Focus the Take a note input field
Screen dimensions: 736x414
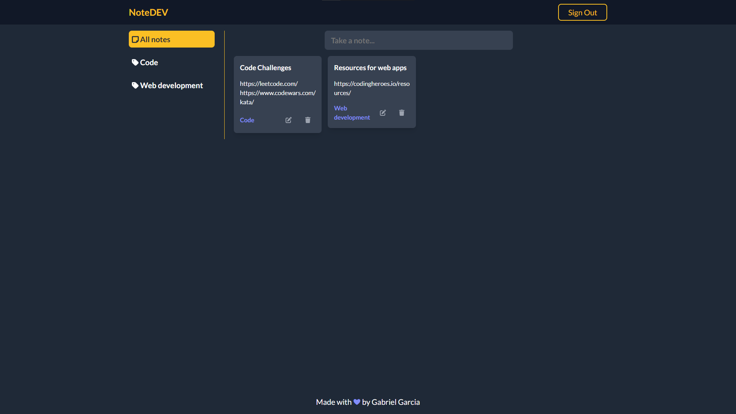[x=419, y=40]
